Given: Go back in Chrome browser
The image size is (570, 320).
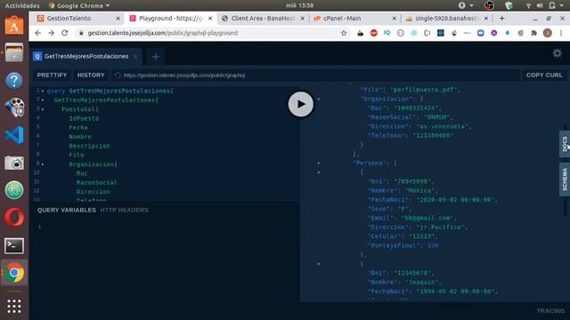Looking at the screenshot, I should tap(37, 33).
